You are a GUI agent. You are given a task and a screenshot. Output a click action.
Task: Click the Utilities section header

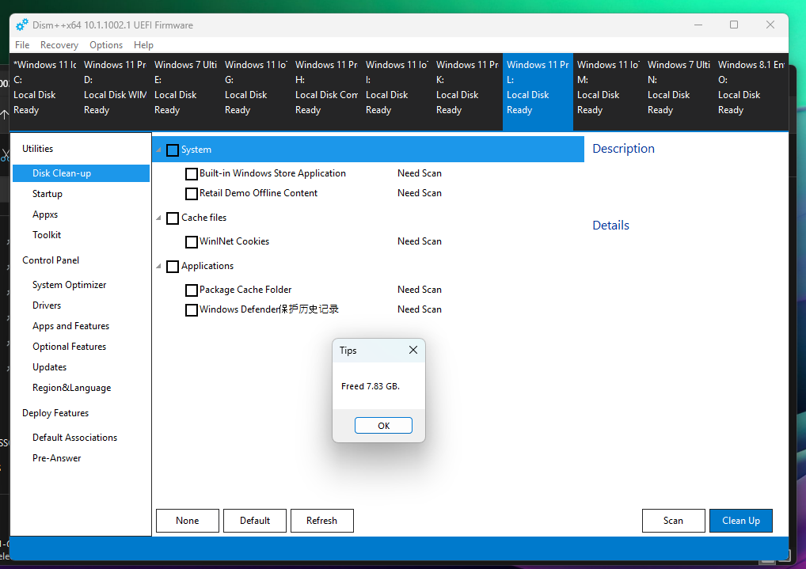pos(37,149)
